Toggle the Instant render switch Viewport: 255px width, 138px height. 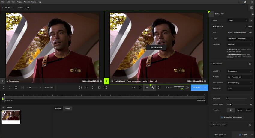(187, 88)
